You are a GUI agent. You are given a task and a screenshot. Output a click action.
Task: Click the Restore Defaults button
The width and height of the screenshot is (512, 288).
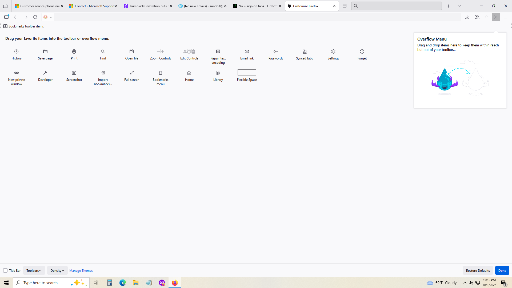(478, 270)
